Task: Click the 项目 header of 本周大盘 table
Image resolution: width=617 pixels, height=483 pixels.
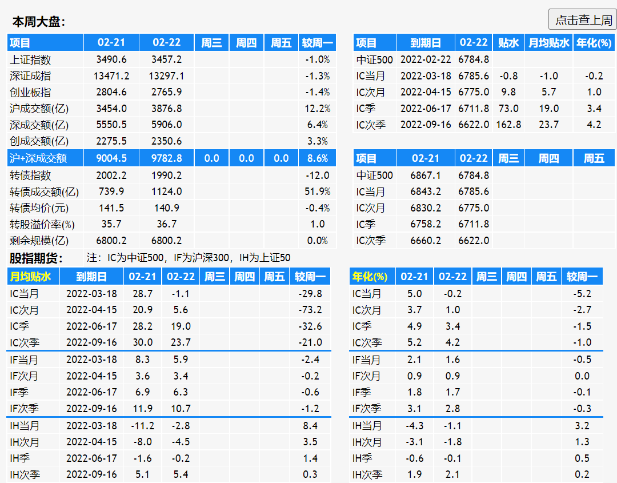Action: click(x=20, y=42)
